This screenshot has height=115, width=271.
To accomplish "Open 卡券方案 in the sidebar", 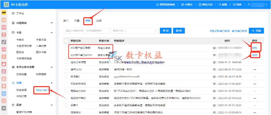I will [41, 40].
